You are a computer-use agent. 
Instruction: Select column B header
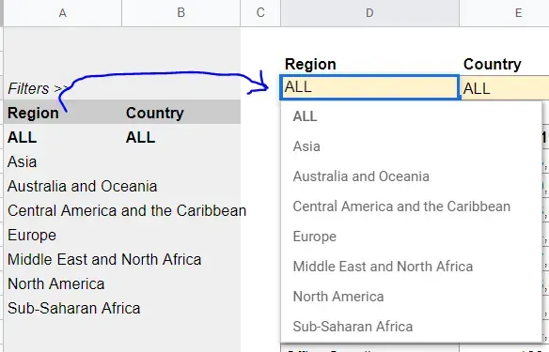[181, 13]
